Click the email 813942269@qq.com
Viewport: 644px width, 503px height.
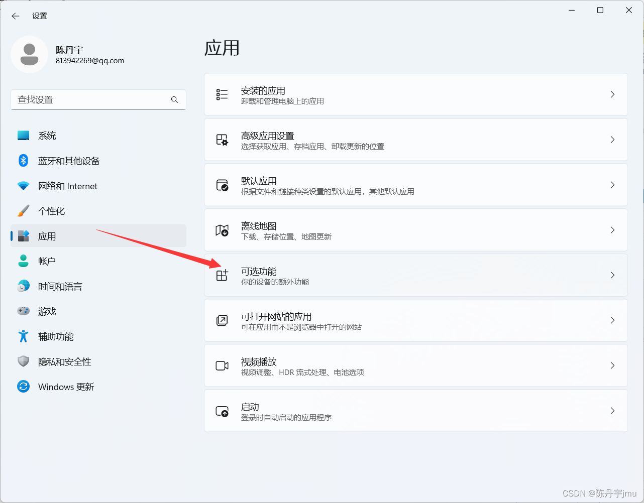click(90, 61)
